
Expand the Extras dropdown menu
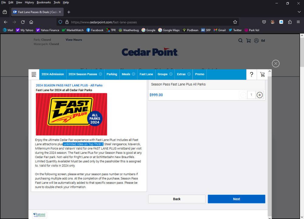(184, 74)
